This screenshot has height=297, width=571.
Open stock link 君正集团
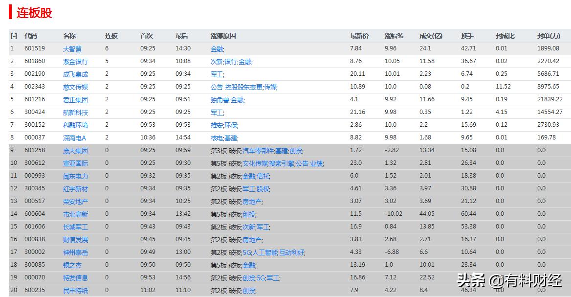[75, 99]
